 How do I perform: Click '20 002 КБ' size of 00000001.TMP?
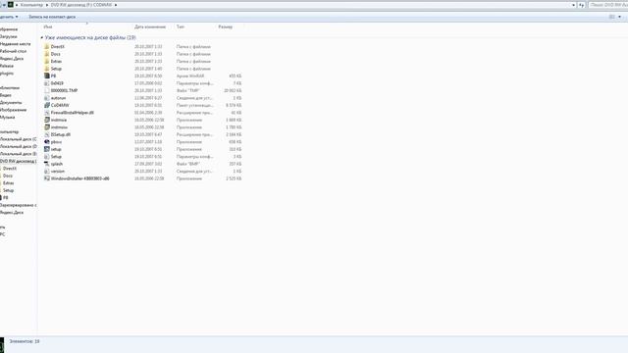[x=233, y=91]
